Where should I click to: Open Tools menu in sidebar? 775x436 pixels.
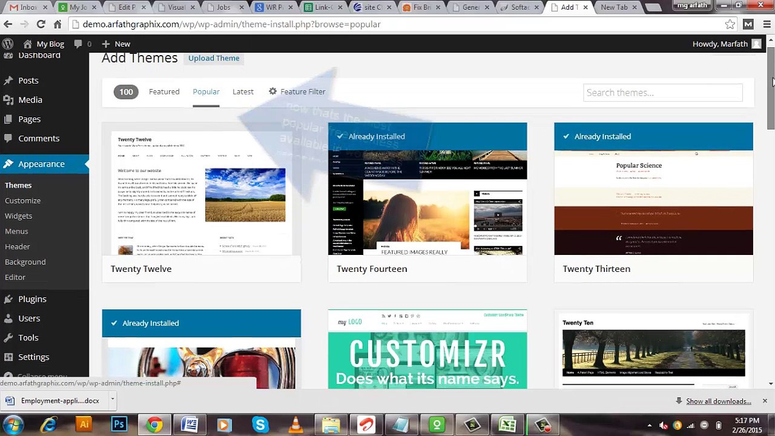pyautogui.click(x=28, y=338)
